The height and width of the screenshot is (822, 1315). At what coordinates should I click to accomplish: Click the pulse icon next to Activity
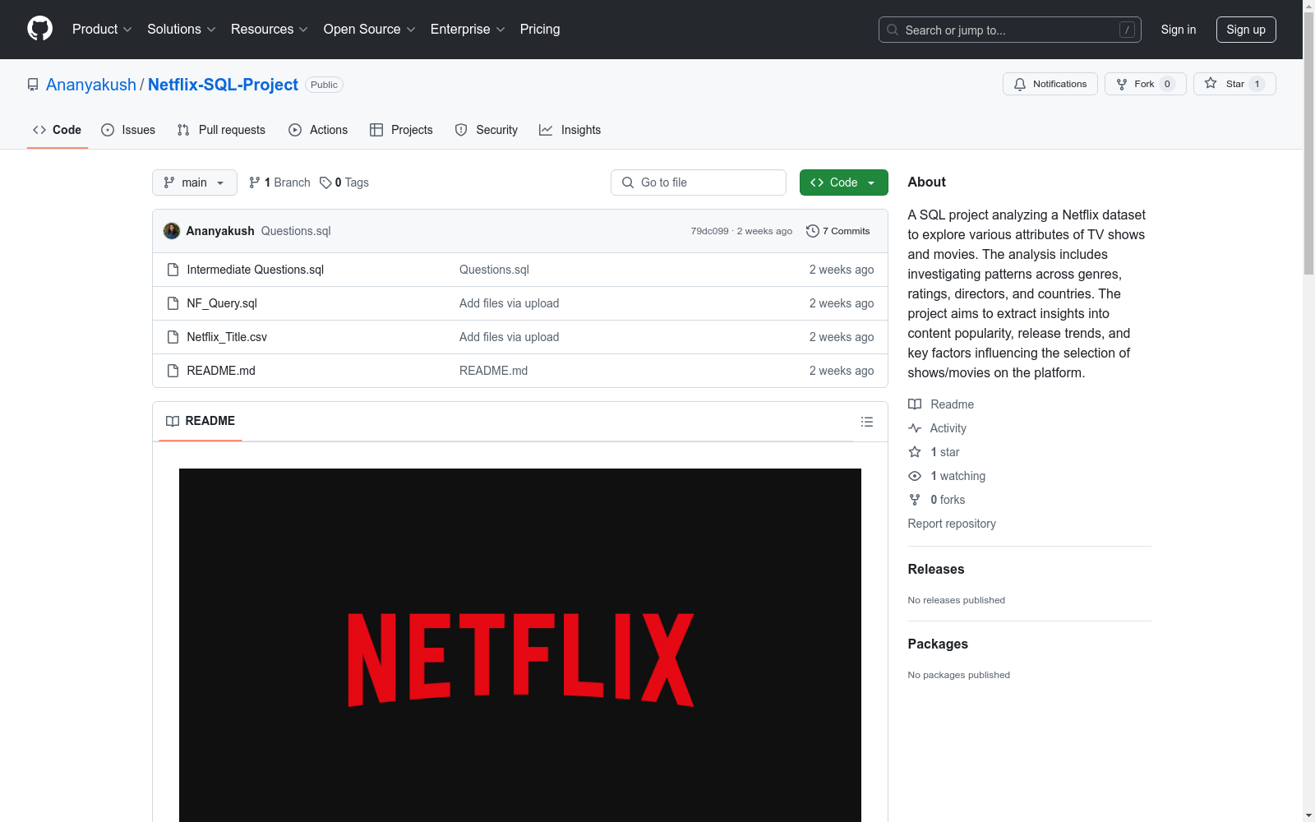coord(915,428)
